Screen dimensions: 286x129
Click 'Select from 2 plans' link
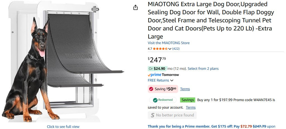(203, 69)
